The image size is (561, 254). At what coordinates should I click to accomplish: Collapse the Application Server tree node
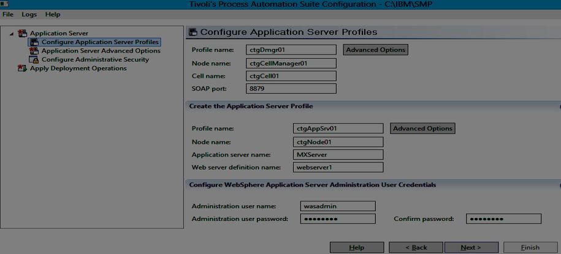(12, 34)
